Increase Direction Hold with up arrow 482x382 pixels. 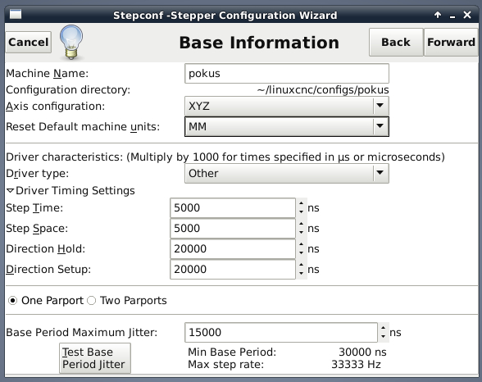(x=302, y=244)
